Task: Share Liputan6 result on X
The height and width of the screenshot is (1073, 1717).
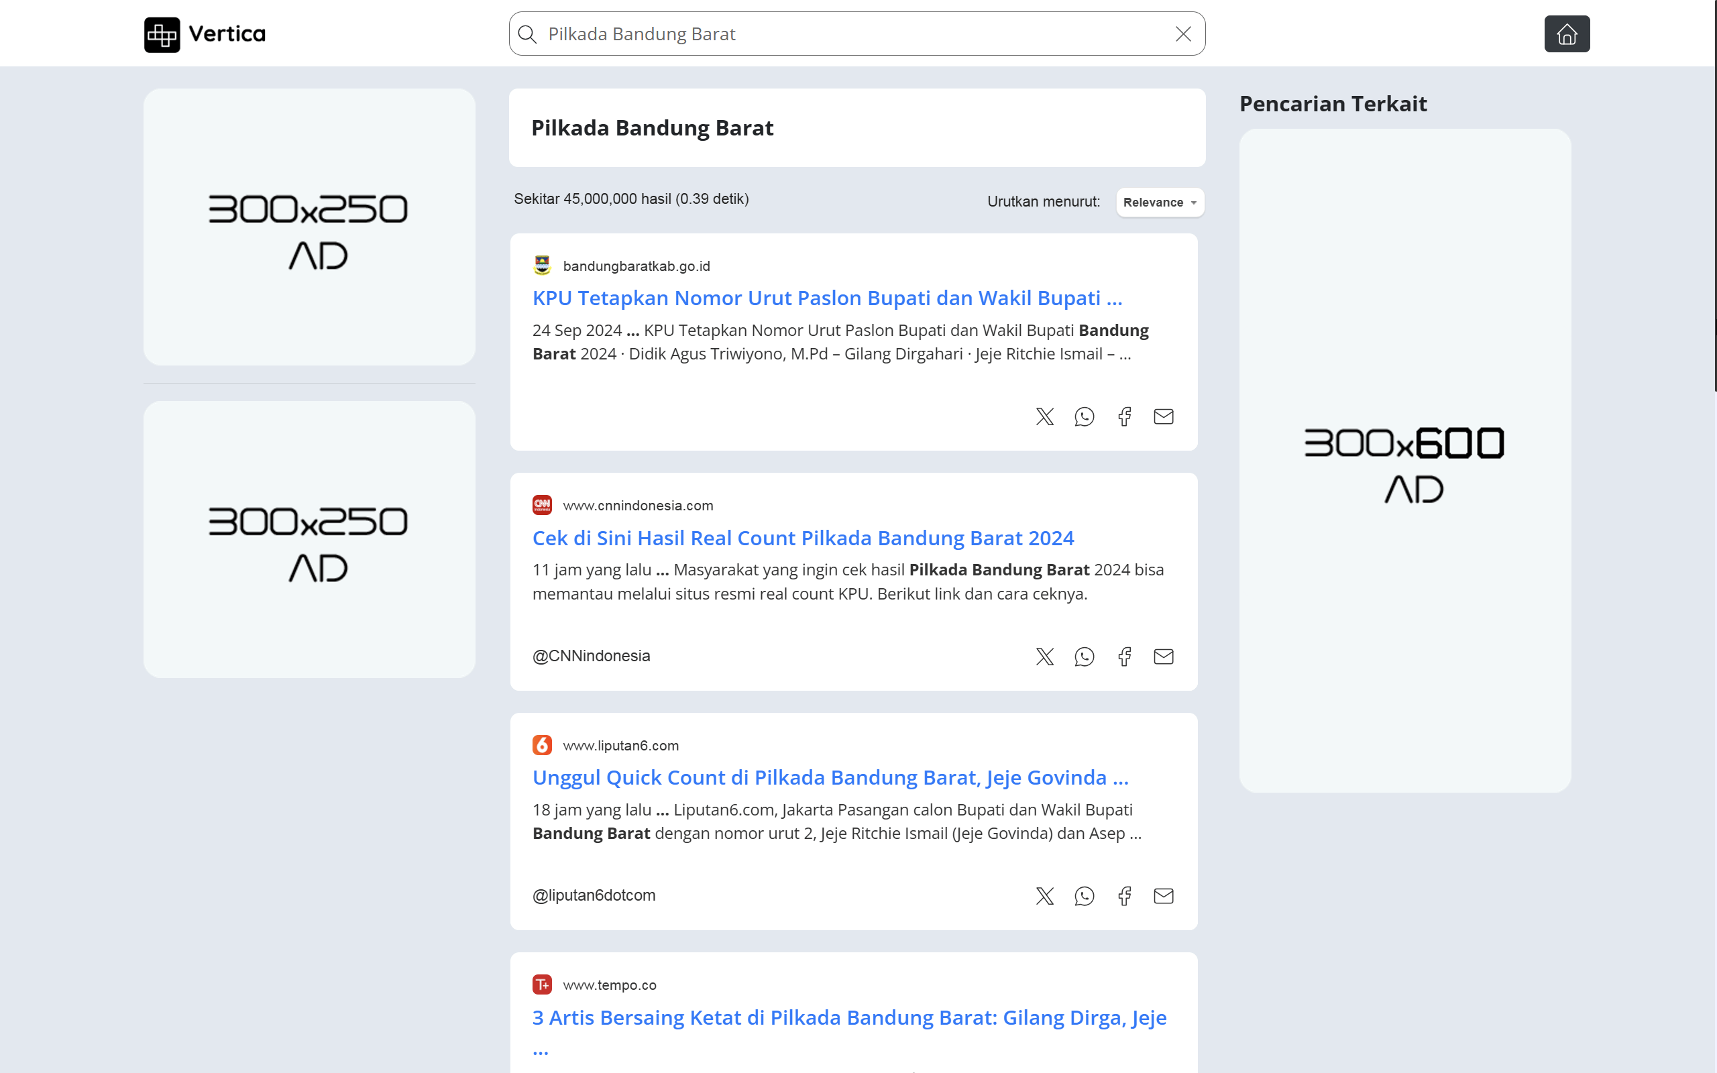Action: click(x=1044, y=897)
